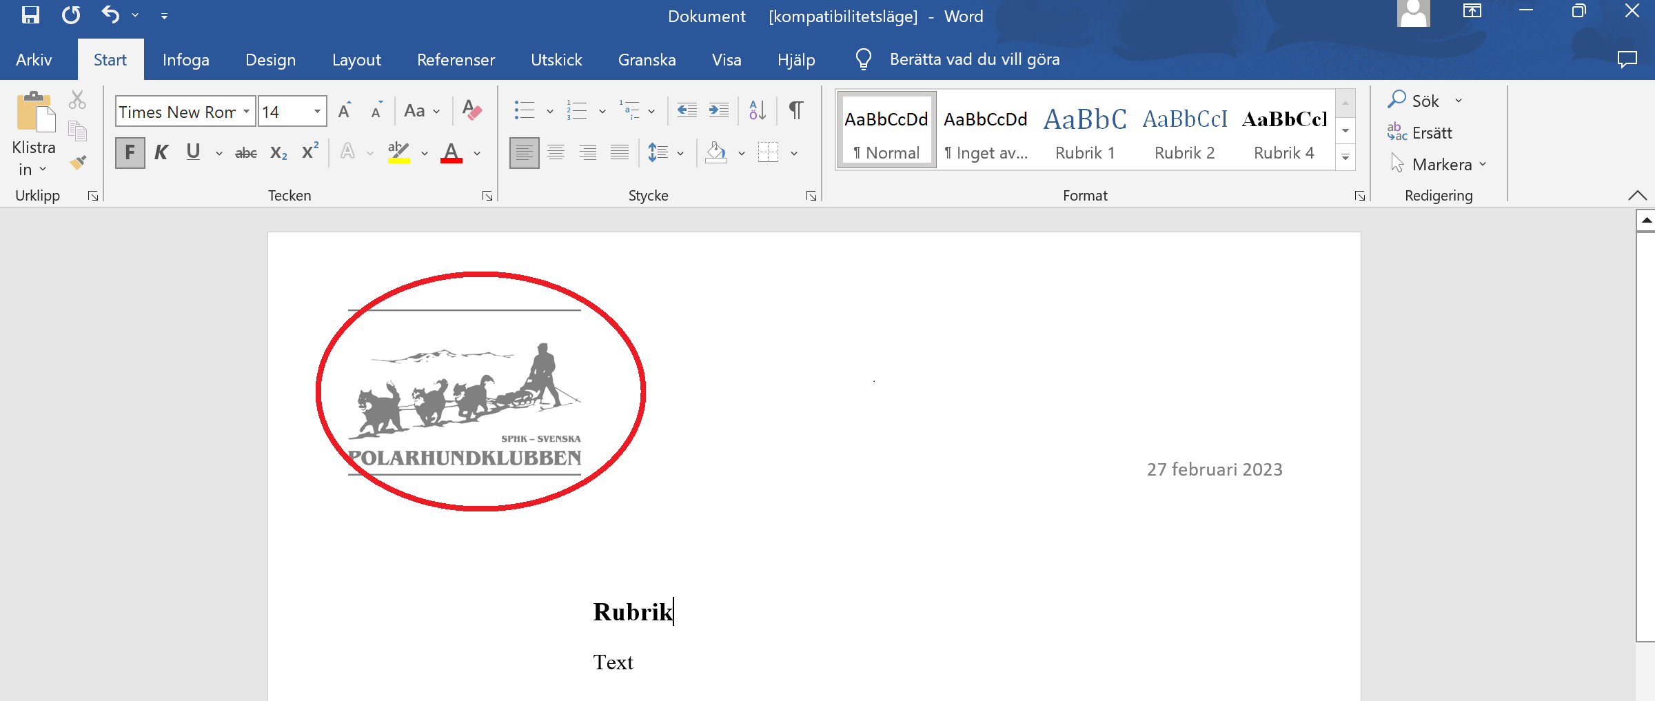The width and height of the screenshot is (1655, 701).
Task: Select the Granska tab
Action: (647, 60)
